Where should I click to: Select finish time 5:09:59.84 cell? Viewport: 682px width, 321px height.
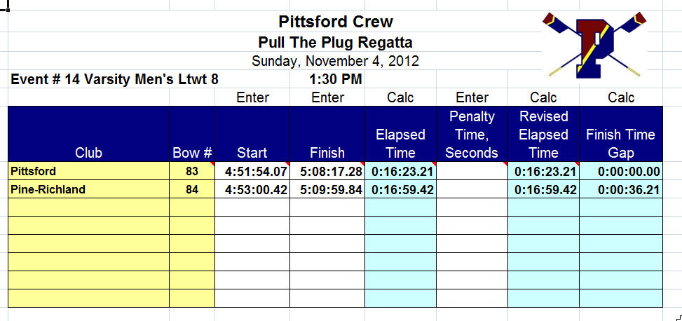click(327, 189)
